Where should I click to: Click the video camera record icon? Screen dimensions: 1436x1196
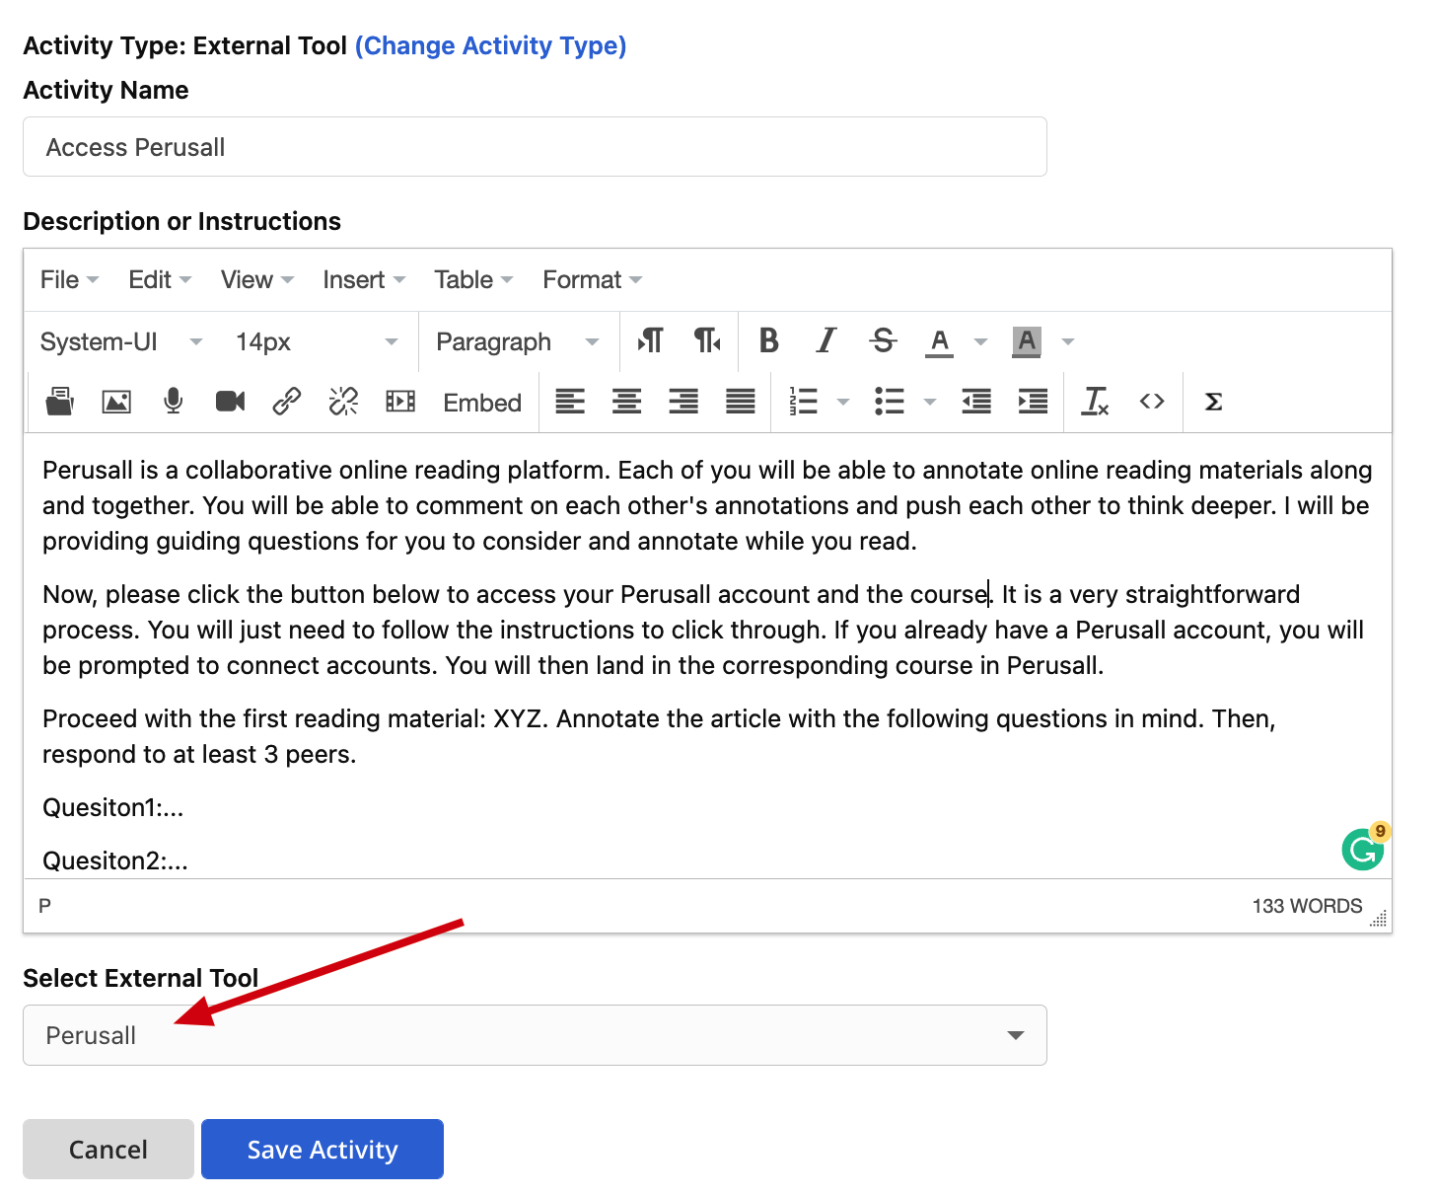pyautogui.click(x=230, y=402)
